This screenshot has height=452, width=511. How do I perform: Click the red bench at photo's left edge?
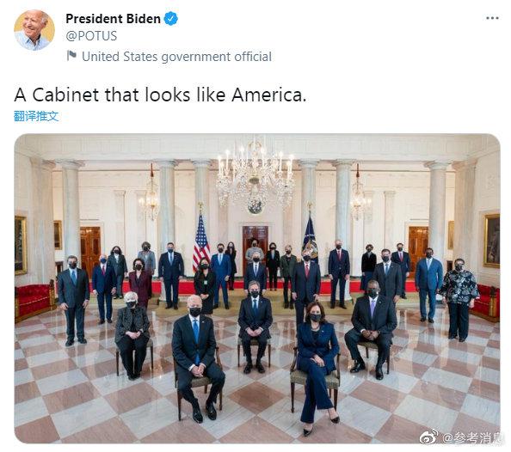(x=34, y=300)
